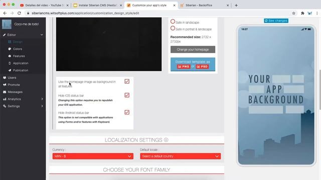Collapse the Editor section chevron
The width and height of the screenshot is (321, 180).
point(42,35)
